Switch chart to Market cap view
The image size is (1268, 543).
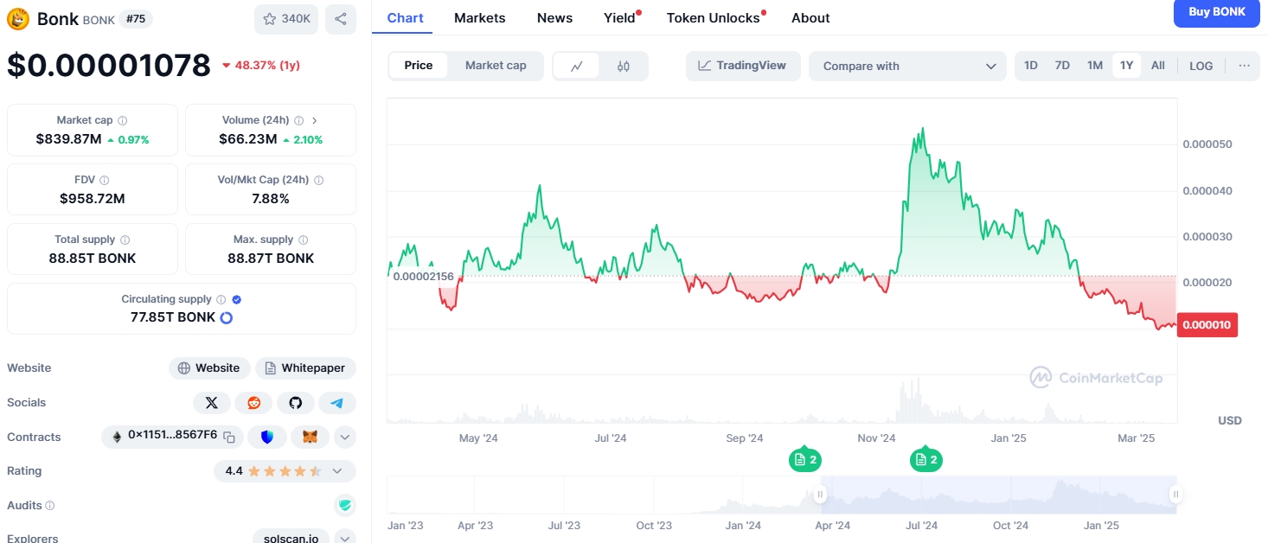click(496, 66)
